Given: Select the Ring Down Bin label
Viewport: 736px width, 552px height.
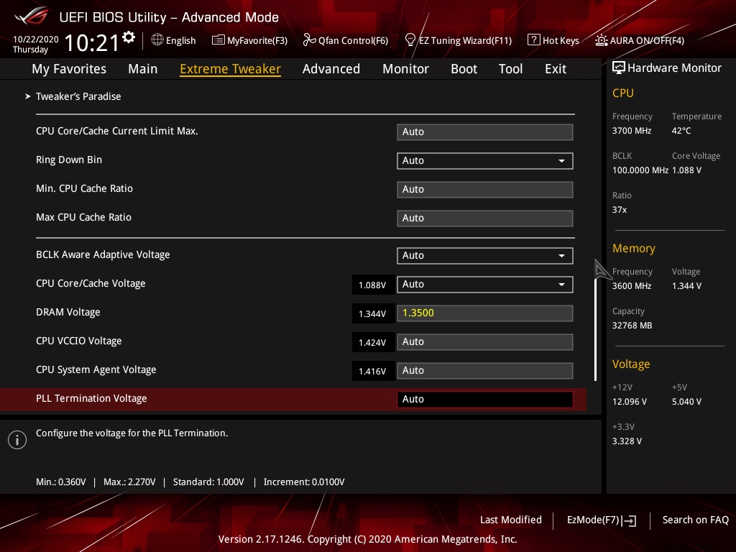Looking at the screenshot, I should click(x=69, y=160).
